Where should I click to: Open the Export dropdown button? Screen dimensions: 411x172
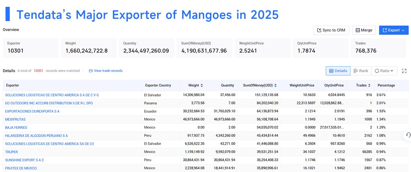(x=394, y=30)
